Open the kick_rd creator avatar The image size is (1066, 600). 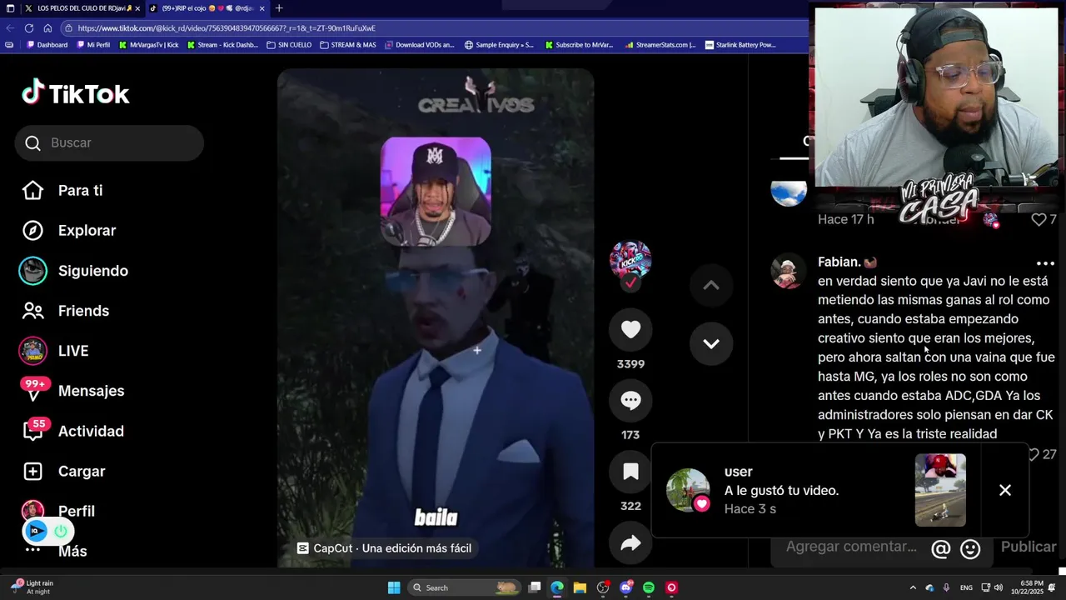(630, 261)
